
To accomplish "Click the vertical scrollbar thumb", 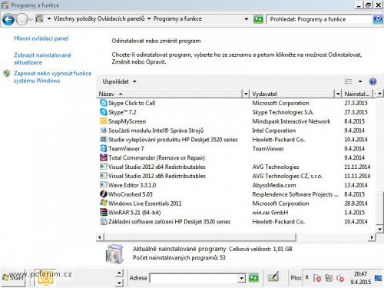I will point(379,207).
